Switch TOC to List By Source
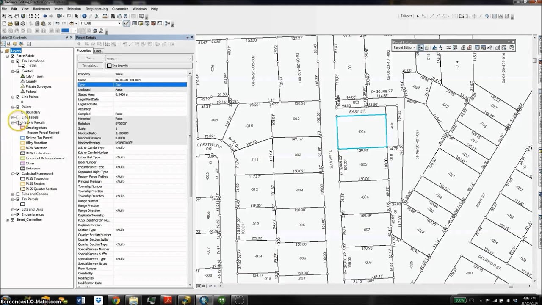Screen dimensions: 542x305 tap(9, 44)
